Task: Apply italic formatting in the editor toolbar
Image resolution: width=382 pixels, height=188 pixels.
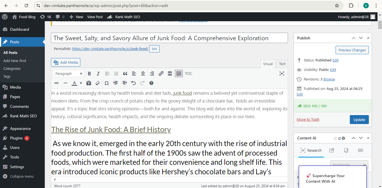Action: [x=98, y=74]
